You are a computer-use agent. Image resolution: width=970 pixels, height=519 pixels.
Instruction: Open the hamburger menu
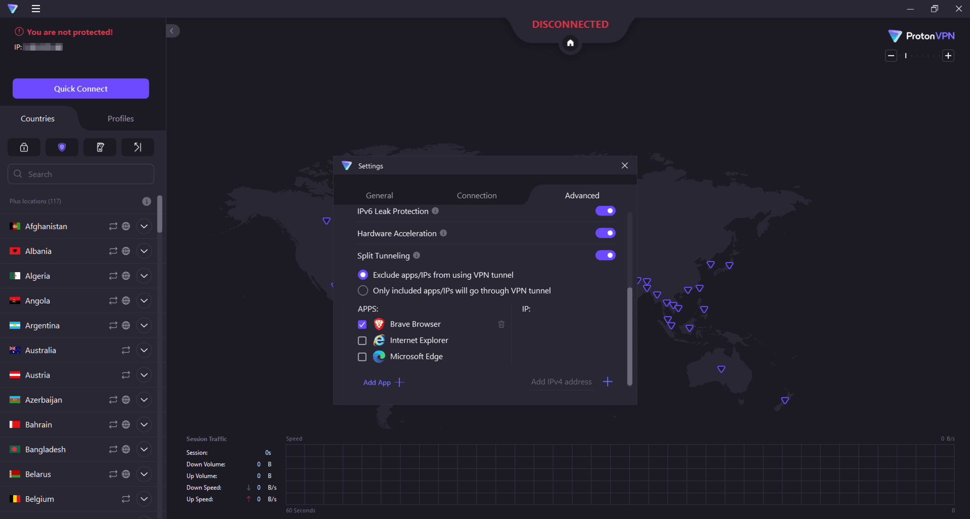click(x=35, y=9)
